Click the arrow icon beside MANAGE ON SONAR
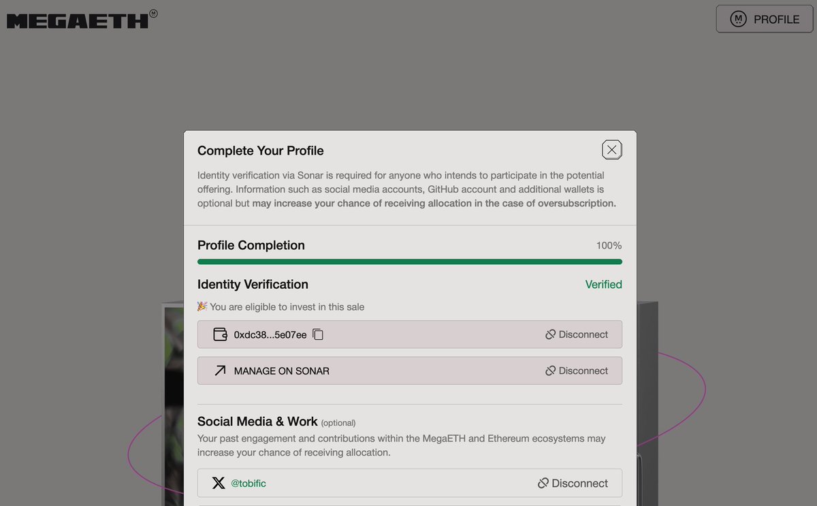This screenshot has height=506, width=817. (x=220, y=371)
